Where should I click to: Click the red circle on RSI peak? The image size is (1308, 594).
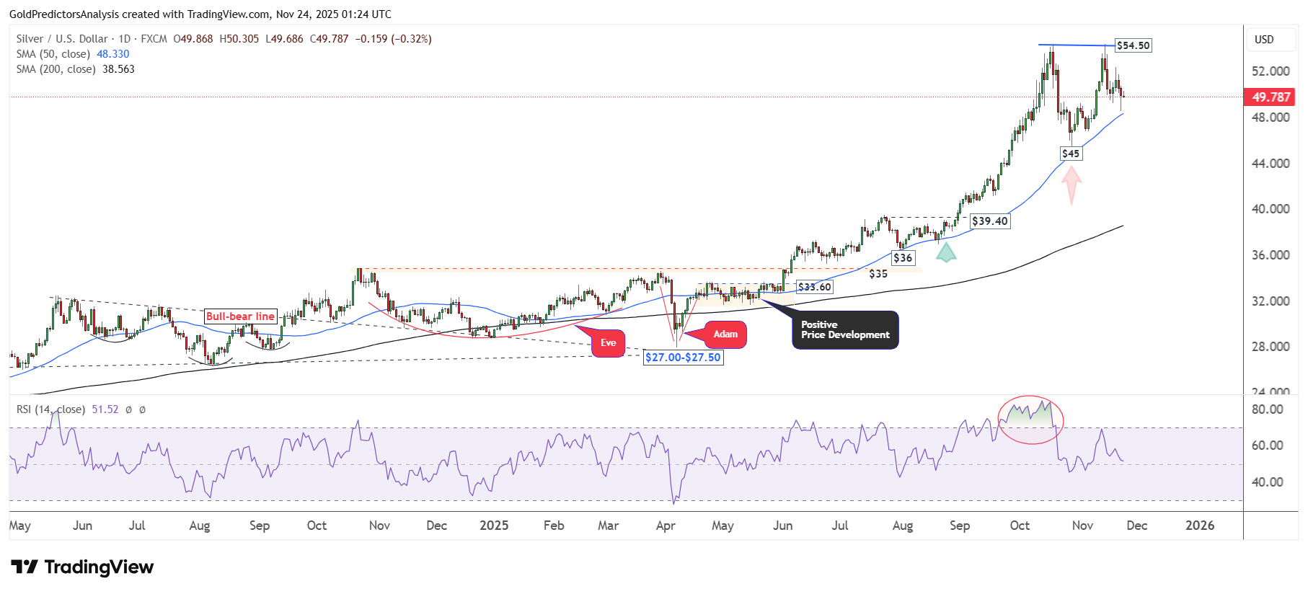pyautogui.click(x=1030, y=420)
